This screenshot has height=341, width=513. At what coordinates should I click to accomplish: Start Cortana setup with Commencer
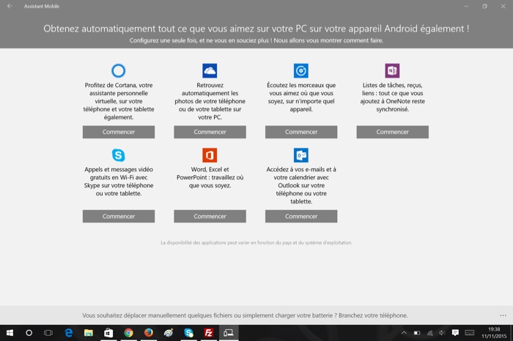119,132
